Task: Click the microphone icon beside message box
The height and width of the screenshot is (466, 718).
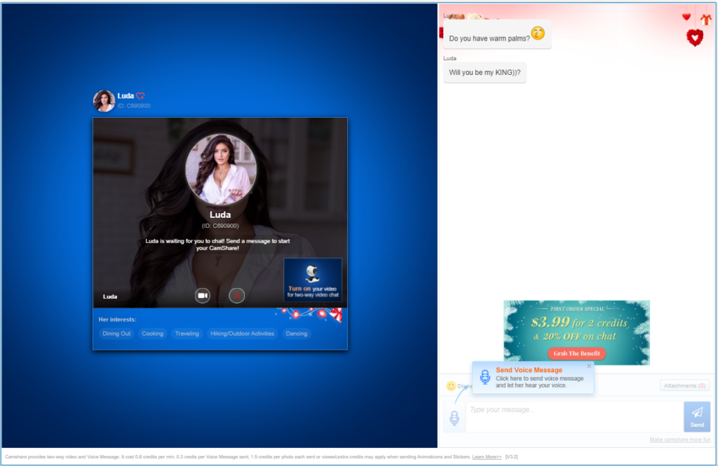Action: point(454,418)
